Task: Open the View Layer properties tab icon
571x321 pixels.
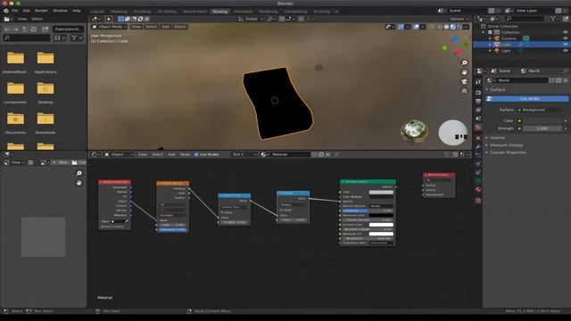Action: click(x=478, y=110)
